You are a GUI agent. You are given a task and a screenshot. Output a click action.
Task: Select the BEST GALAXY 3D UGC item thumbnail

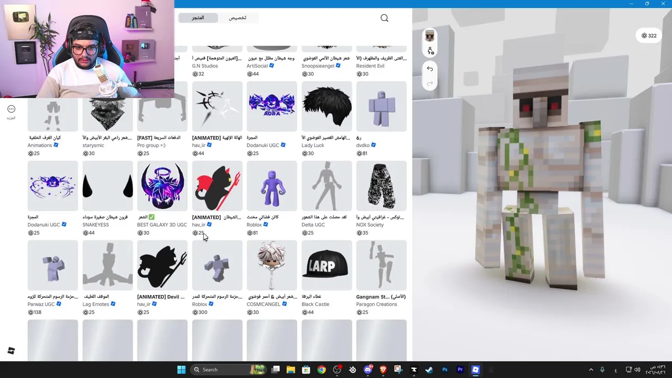[x=162, y=186]
